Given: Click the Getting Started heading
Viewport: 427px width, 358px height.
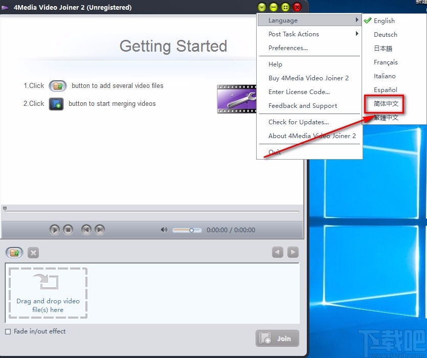Looking at the screenshot, I should [x=173, y=46].
